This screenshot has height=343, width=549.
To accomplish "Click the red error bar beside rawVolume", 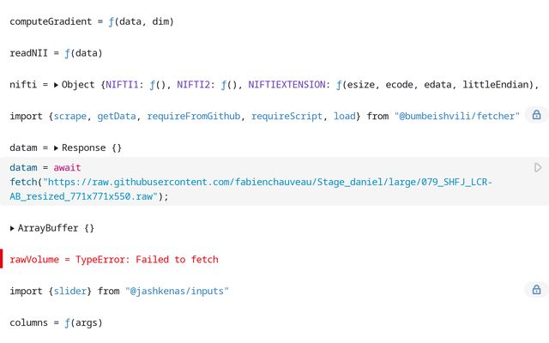I will click(2, 259).
